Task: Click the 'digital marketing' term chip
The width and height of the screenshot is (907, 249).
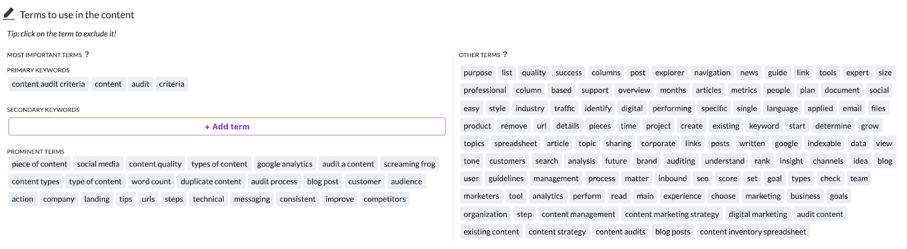Action: click(757, 214)
